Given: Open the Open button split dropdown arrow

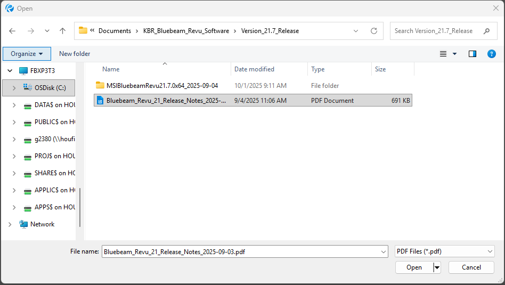Looking at the screenshot, I should coord(437,267).
